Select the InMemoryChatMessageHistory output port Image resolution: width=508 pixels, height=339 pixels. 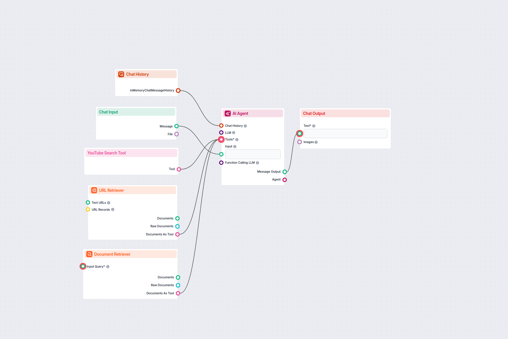coord(178,91)
